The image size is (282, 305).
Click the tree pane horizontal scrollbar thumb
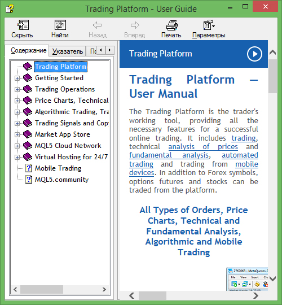coord(42,289)
